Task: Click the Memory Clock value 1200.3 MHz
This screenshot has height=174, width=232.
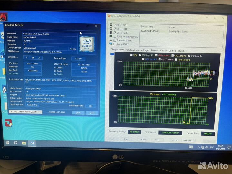Action: coord(32,105)
